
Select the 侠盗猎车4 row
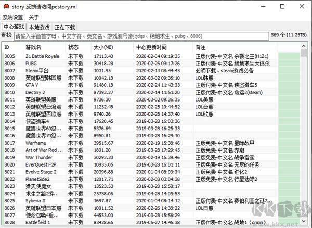click(x=140, y=121)
